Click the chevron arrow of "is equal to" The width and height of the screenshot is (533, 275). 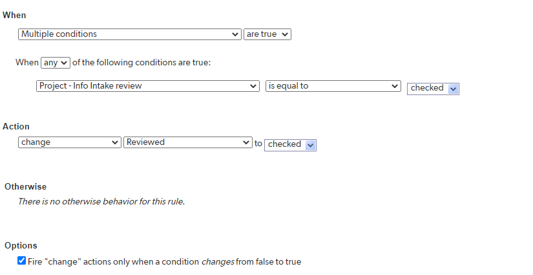click(394, 86)
